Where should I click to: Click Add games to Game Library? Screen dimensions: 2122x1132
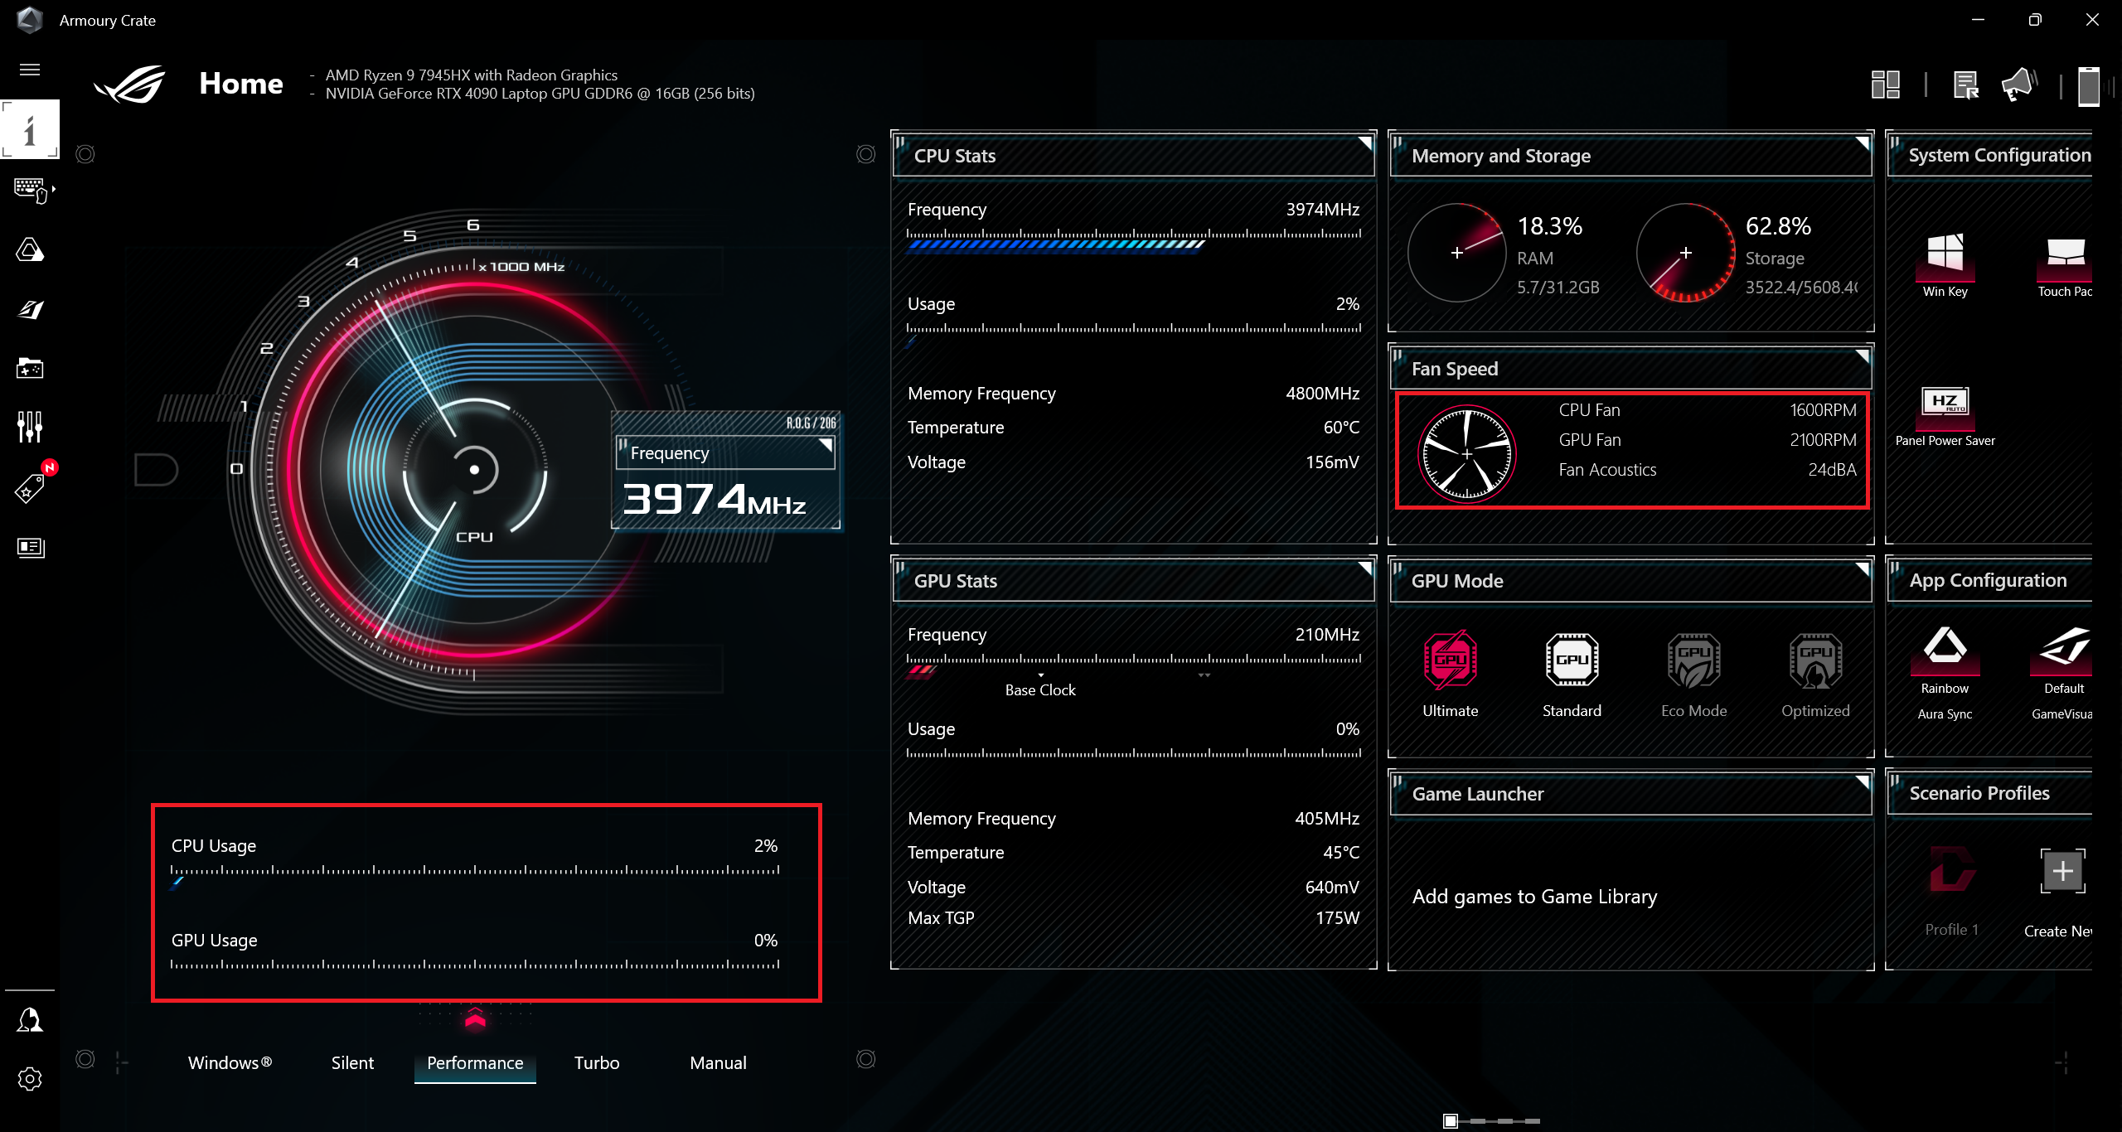click(x=1534, y=897)
